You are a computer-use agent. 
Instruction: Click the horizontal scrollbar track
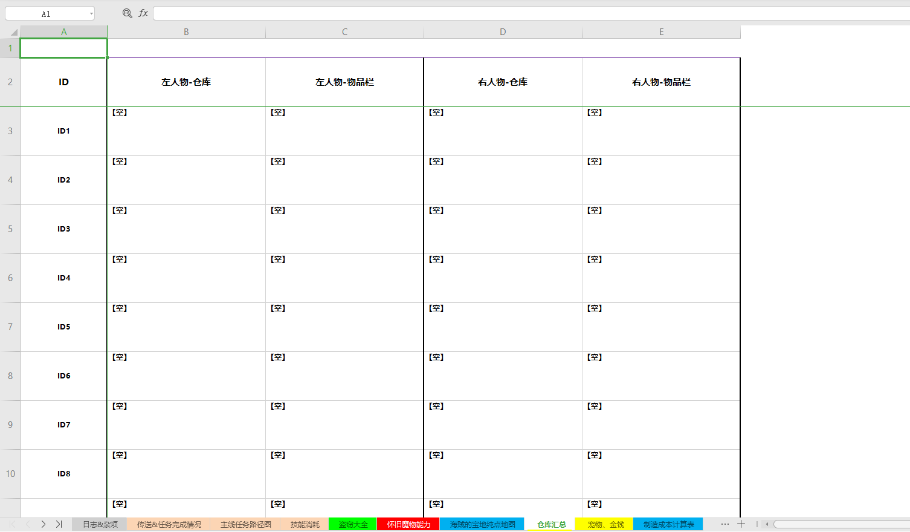pos(842,524)
